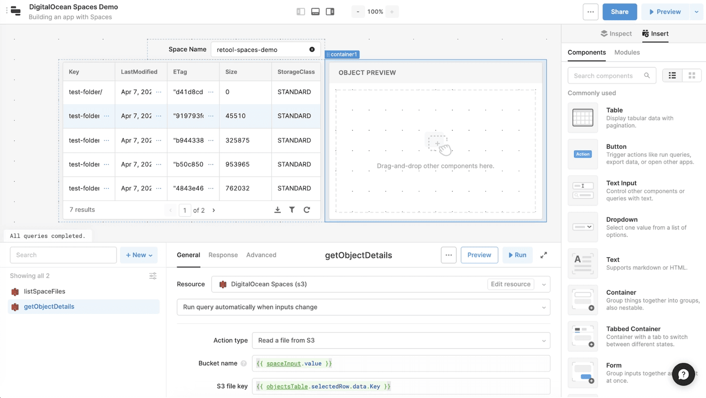This screenshot has width=706, height=398.
Task: Run the getObjectDetails query
Action: [517, 255]
